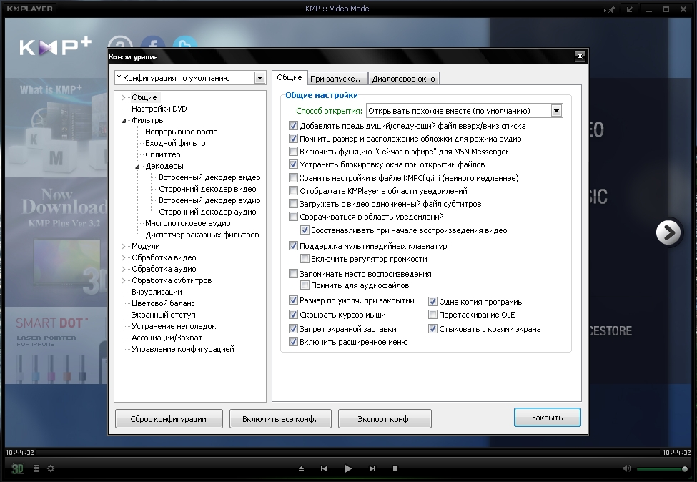Expand the Модули tree node

pyautogui.click(x=123, y=246)
